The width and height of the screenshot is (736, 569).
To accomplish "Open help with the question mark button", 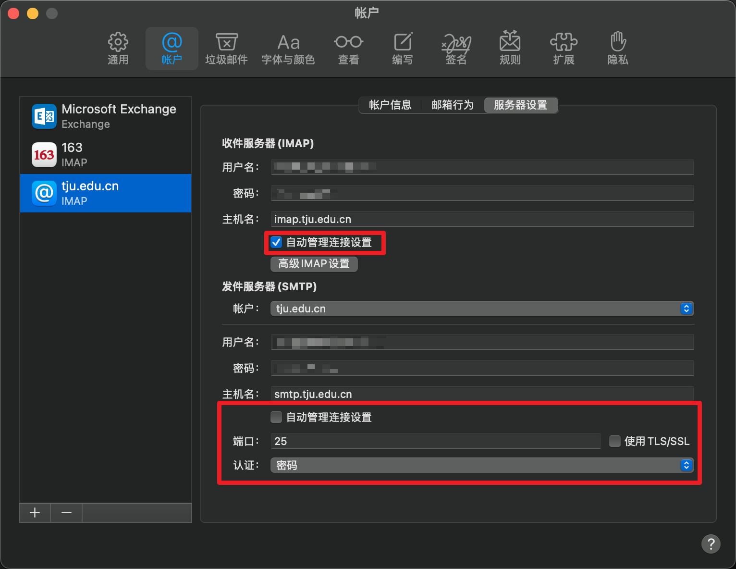I will pos(711,544).
